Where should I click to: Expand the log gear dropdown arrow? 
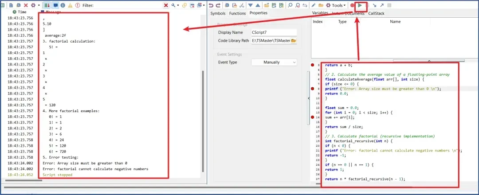tap(39, 5)
